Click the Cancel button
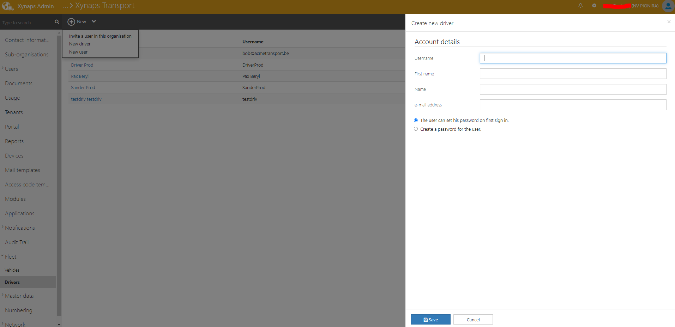Image resolution: width=675 pixels, height=327 pixels. pos(473,319)
